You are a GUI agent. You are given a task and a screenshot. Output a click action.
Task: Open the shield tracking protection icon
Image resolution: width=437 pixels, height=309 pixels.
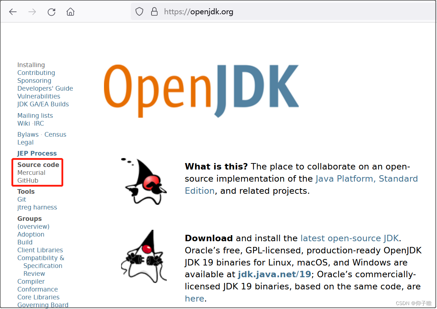(x=139, y=12)
